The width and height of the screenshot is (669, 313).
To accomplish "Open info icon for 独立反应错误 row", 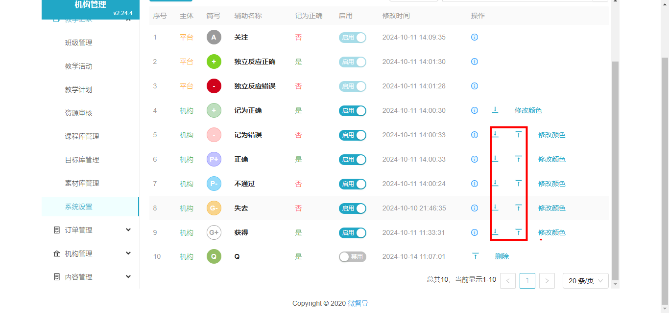I will (x=474, y=86).
